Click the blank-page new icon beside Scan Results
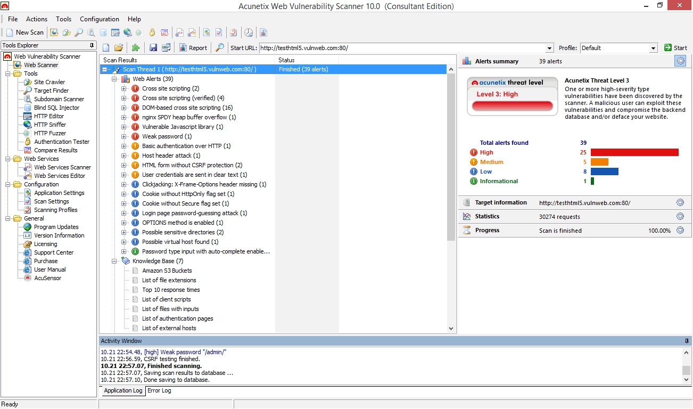The height and width of the screenshot is (409, 693). coord(106,48)
